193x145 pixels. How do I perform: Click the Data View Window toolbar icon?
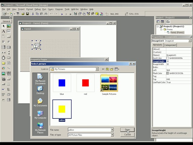[97, 14]
